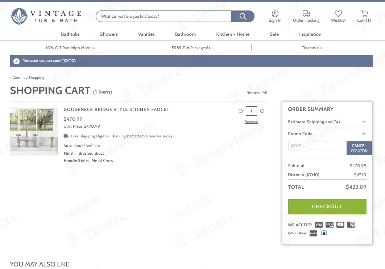This screenshot has width=385, height=269.
Task: Click the Vintage Tub & Bath logo
Action: point(46,16)
